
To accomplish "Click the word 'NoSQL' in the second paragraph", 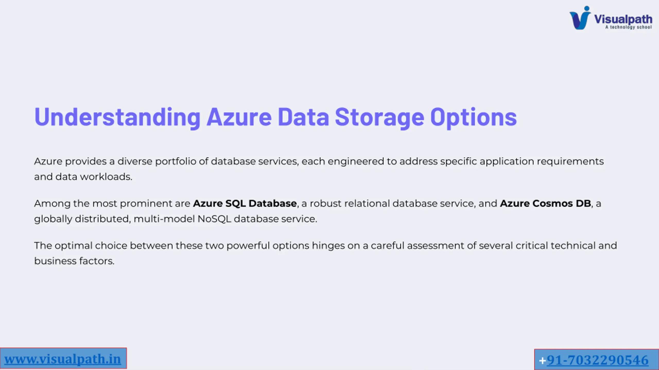I will pyautogui.click(x=214, y=219).
